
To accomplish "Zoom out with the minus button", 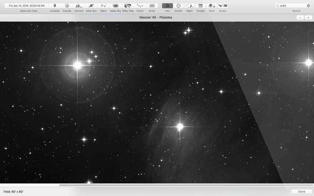I will (x=300, y=18).
